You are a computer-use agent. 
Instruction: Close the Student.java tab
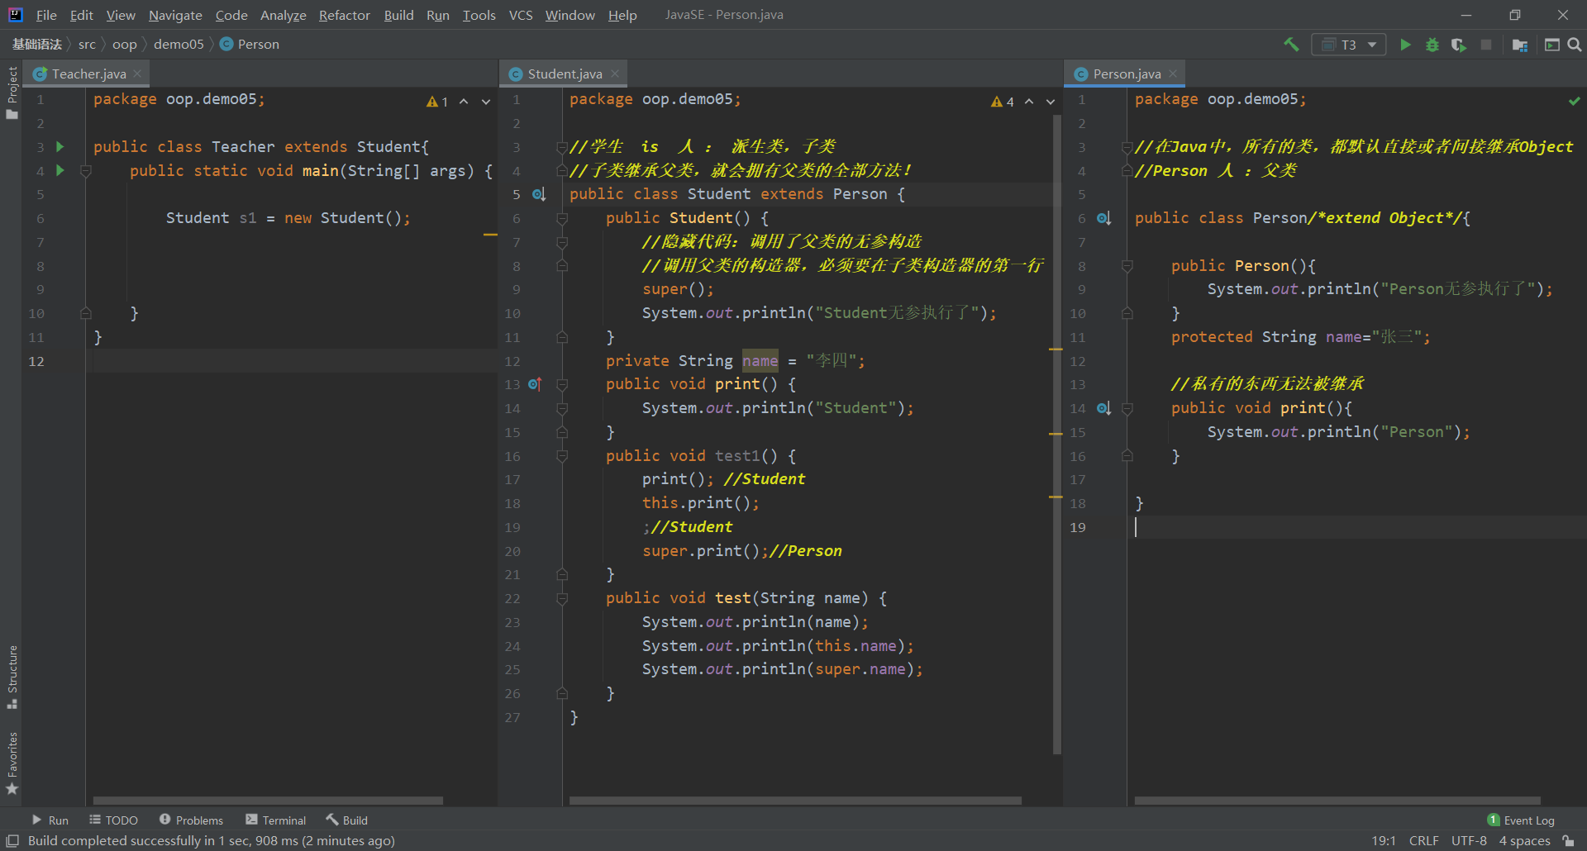point(615,74)
